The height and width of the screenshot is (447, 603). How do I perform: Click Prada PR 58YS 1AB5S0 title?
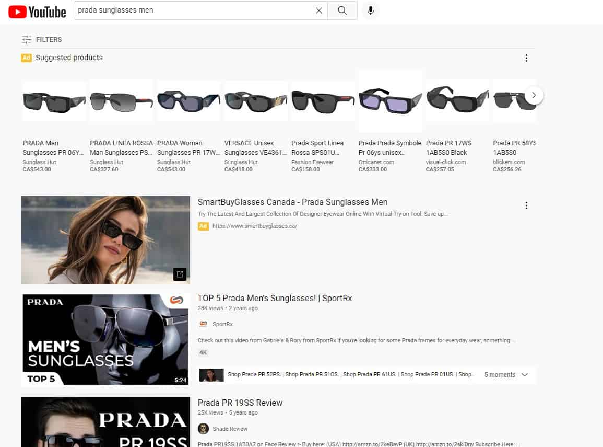[x=515, y=148]
